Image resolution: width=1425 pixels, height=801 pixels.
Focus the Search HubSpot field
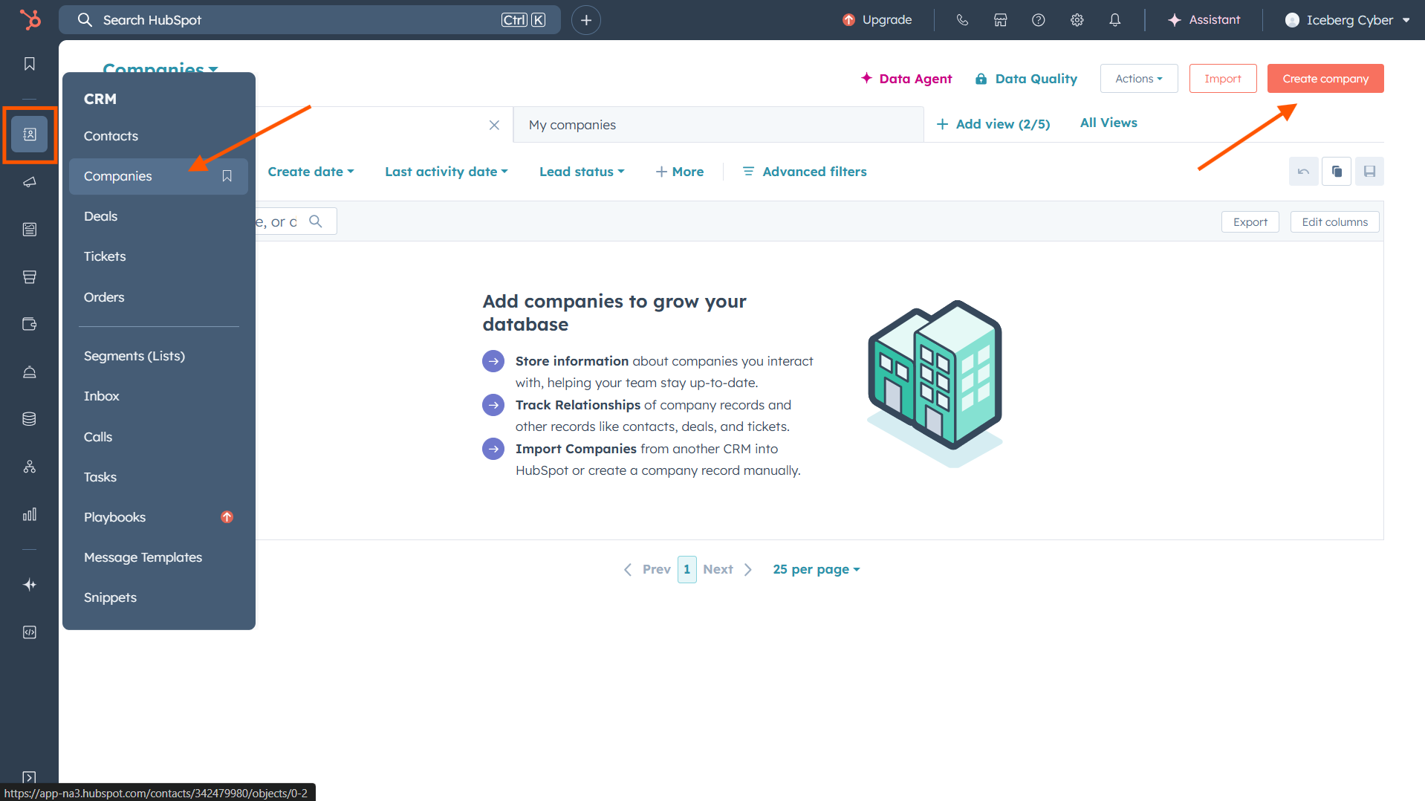pos(310,20)
